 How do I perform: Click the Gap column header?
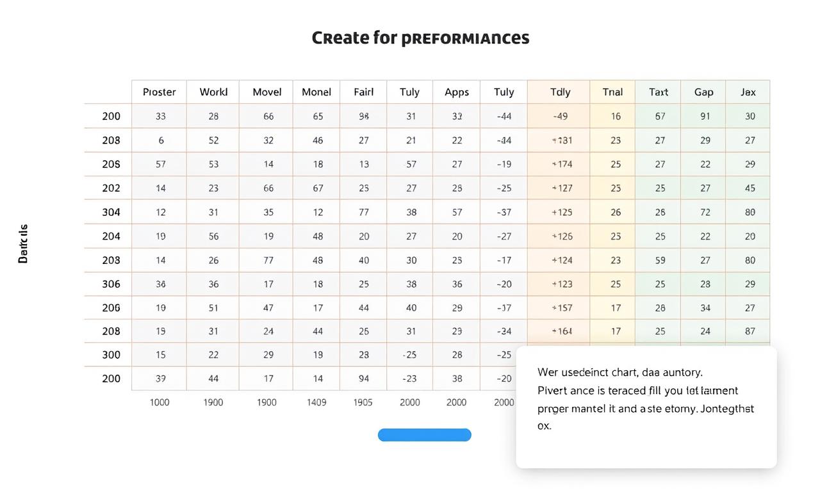point(703,92)
